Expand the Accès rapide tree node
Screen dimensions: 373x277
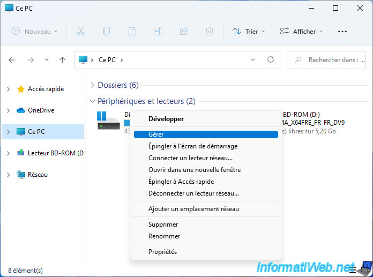click(8, 89)
